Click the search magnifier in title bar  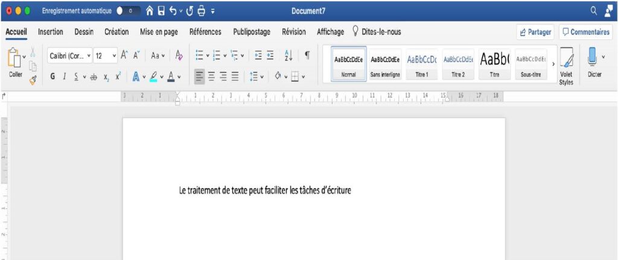pyautogui.click(x=593, y=11)
